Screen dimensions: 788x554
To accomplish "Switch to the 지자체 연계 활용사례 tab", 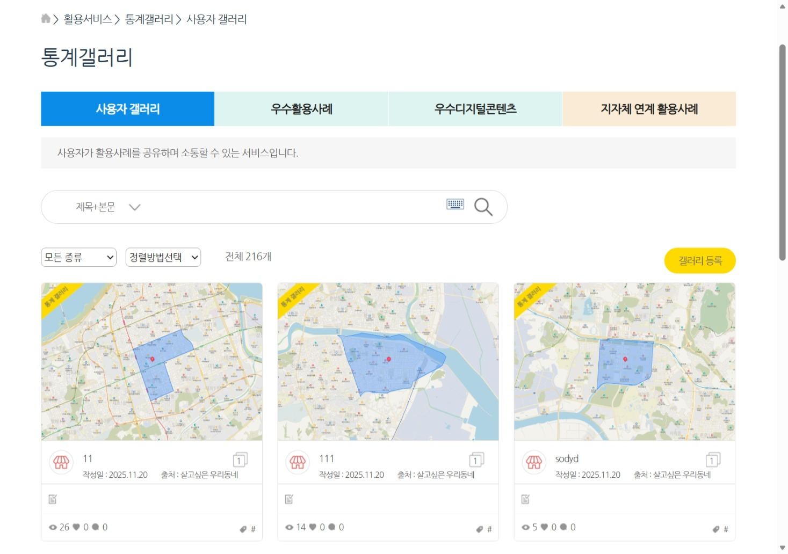I will 649,109.
